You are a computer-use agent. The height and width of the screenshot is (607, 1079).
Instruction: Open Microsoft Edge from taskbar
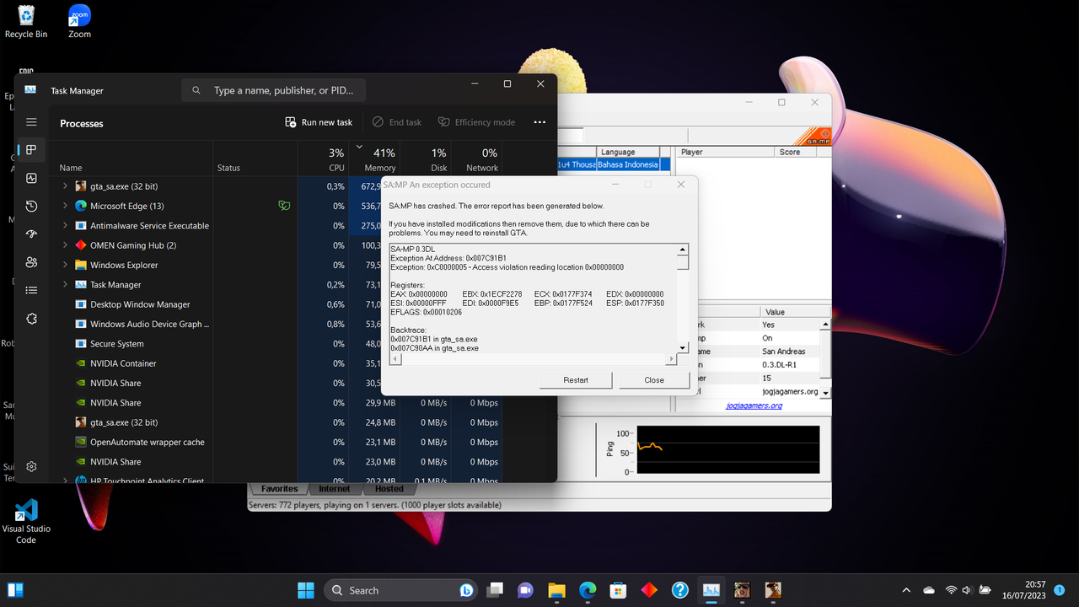coord(588,590)
